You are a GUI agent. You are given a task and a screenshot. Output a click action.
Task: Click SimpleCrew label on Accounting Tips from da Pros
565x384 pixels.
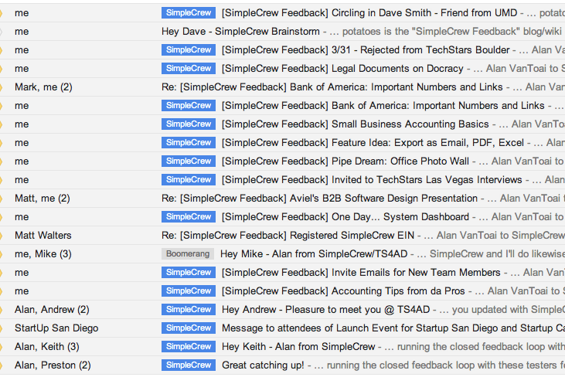point(189,291)
